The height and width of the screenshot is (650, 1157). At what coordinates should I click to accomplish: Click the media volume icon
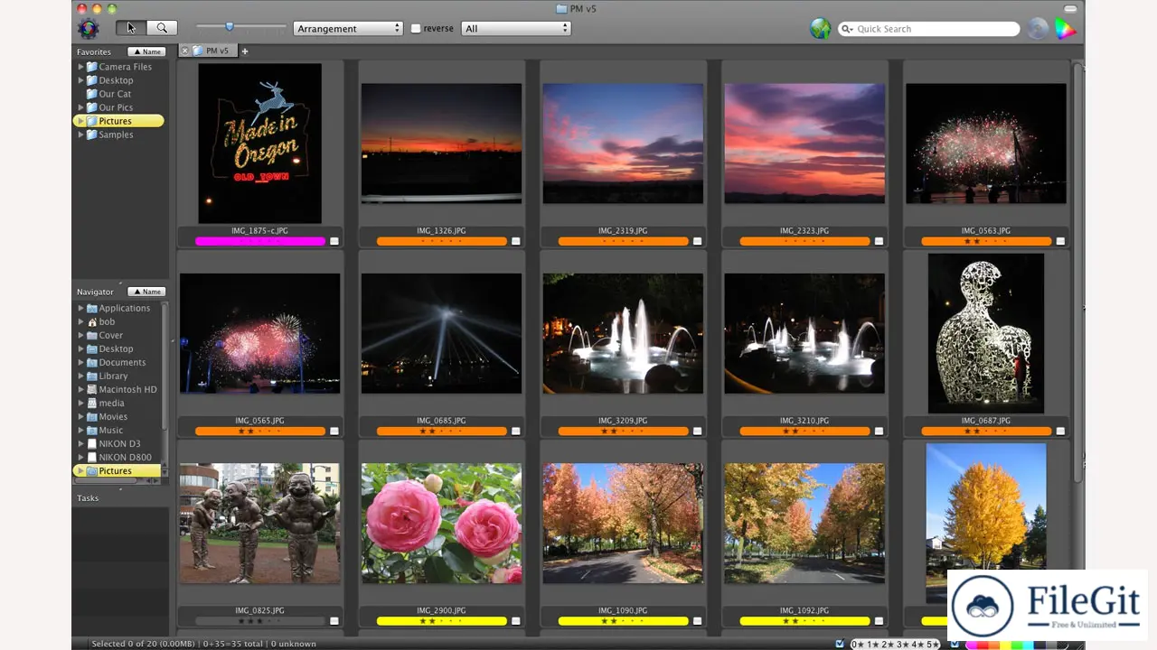91,403
